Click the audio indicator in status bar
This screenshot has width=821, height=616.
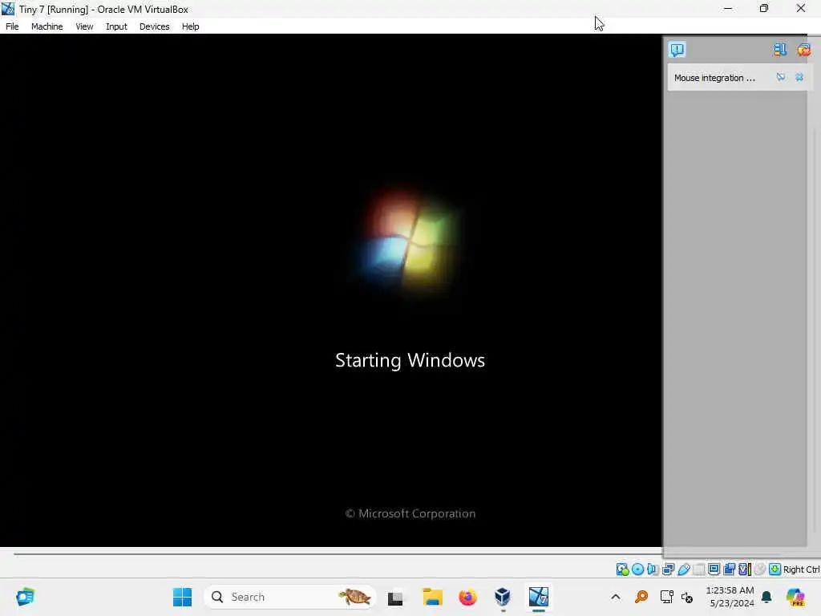(653, 569)
